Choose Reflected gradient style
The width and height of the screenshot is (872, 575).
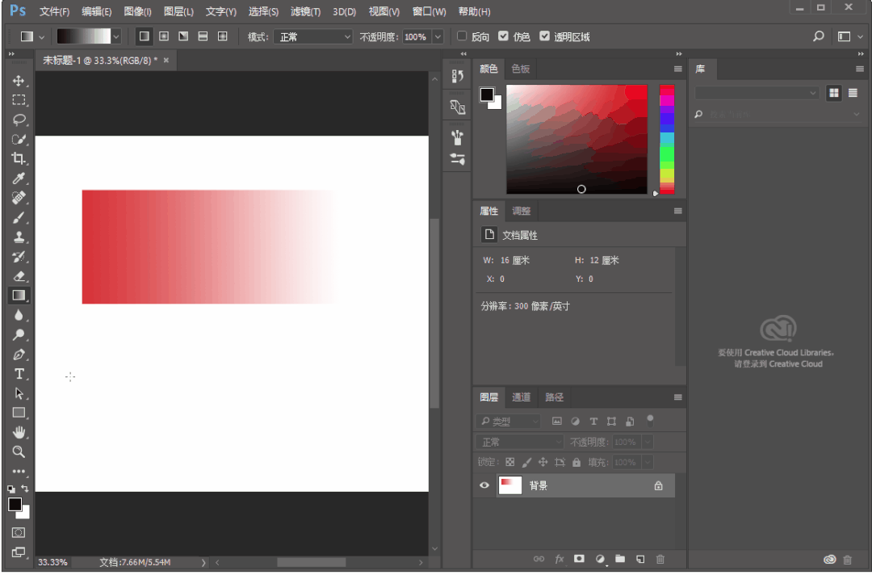click(203, 36)
